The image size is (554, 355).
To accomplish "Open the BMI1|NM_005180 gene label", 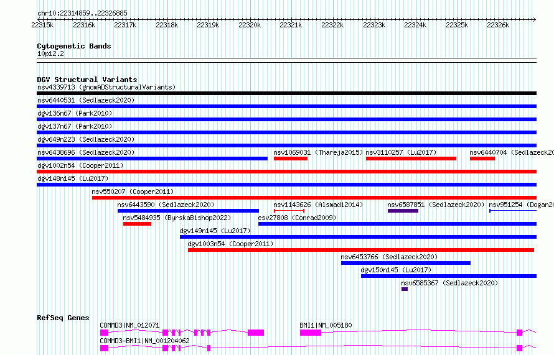I will coord(326,325).
